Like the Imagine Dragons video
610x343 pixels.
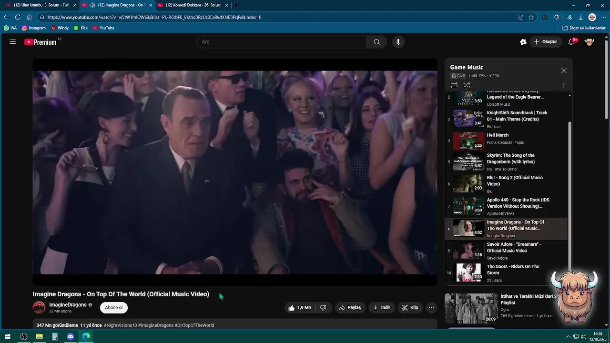(x=299, y=308)
